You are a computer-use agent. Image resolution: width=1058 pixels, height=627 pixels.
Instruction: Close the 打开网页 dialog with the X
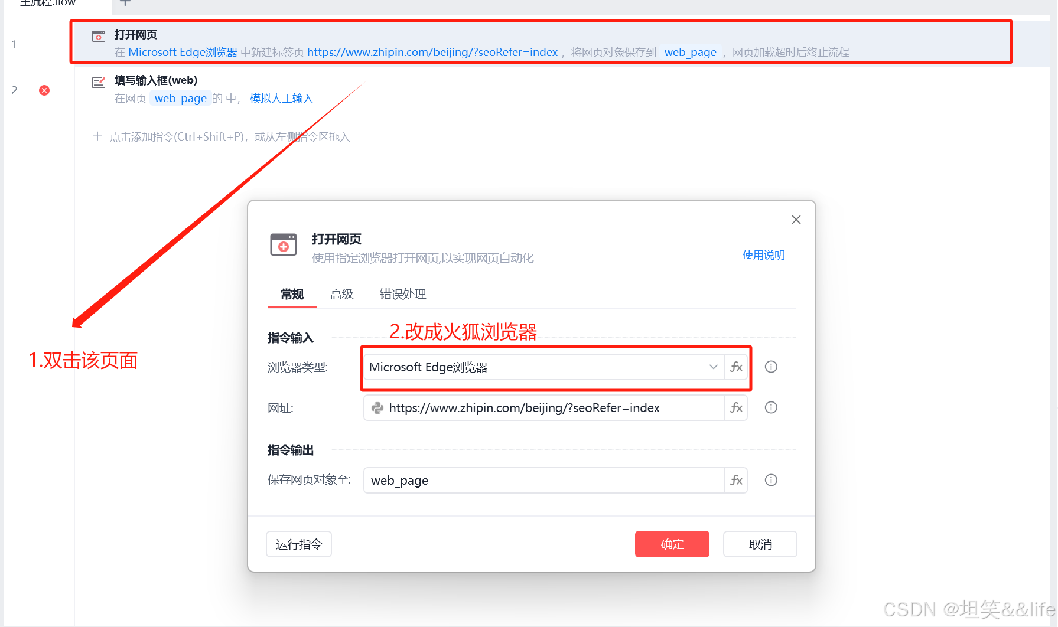796,220
